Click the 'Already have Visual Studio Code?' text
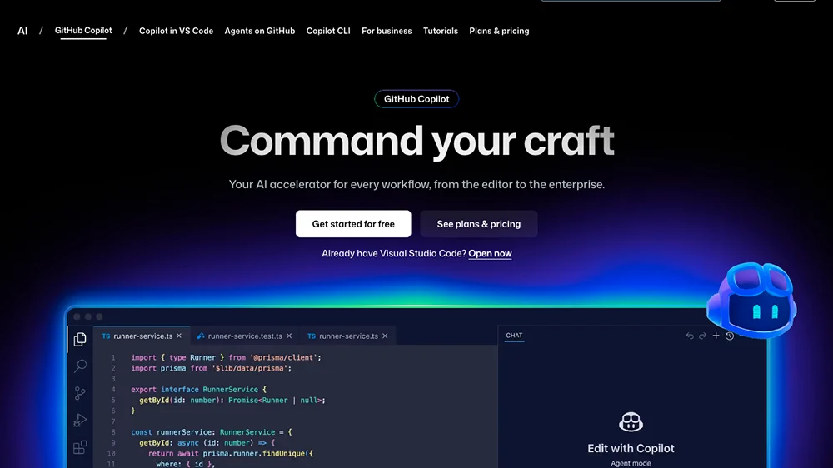This screenshot has width=833, height=468. click(x=394, y=253)
